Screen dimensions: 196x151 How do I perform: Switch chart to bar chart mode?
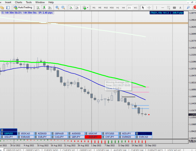(x=38, y=8)
